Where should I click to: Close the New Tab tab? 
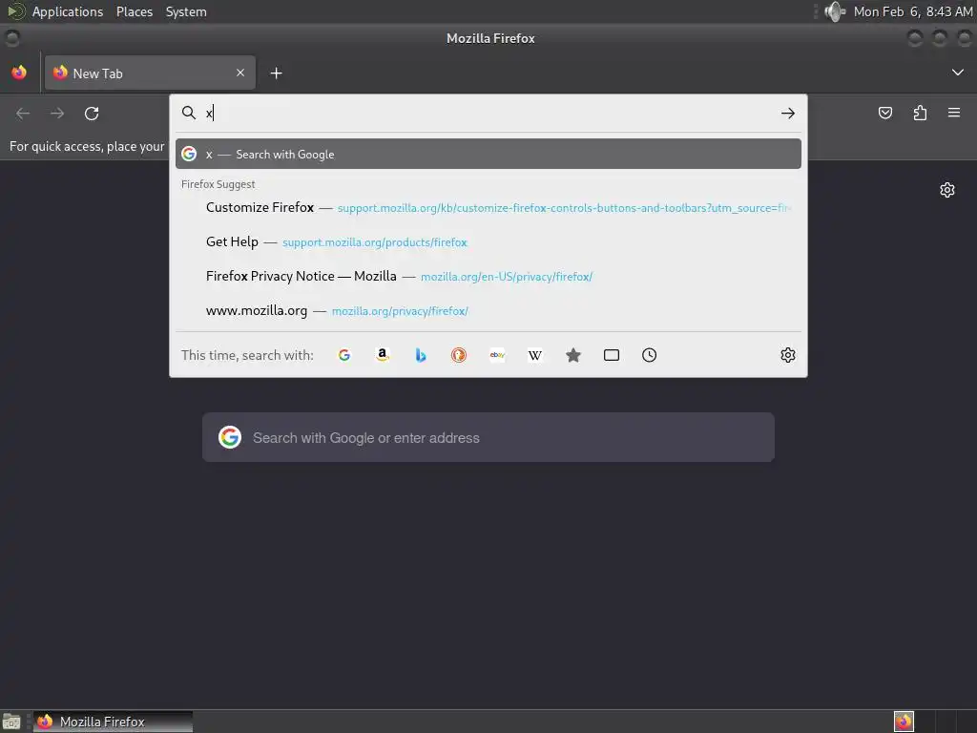click(x=240, y=73)
